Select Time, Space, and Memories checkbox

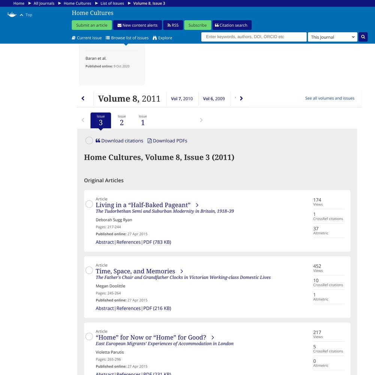(89, 270)
